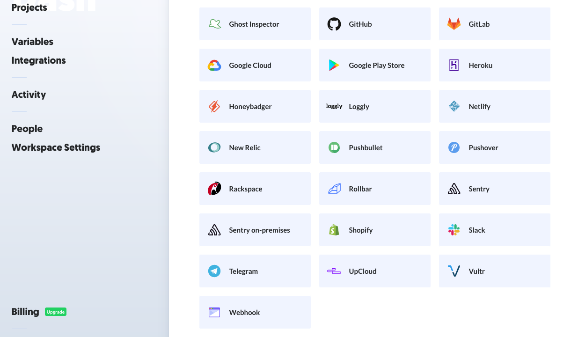Go to Integrations in the sidebar

[38, 60]
